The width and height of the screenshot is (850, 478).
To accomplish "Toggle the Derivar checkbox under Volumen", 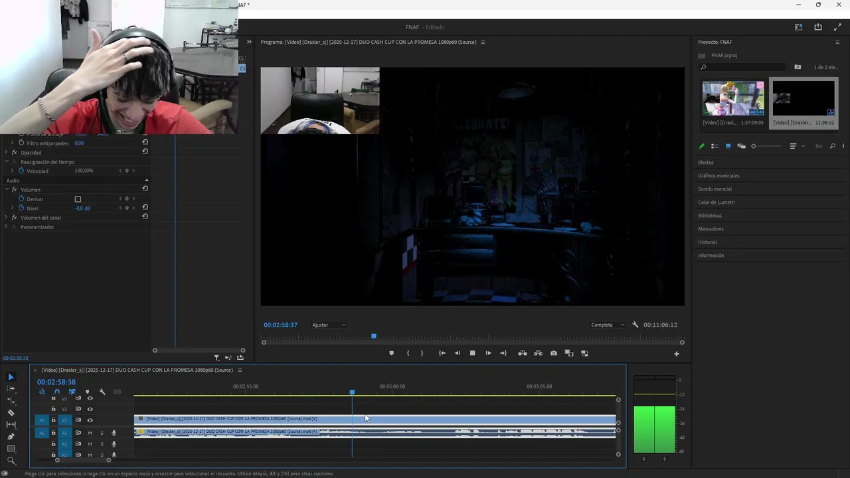I will 78,199.
